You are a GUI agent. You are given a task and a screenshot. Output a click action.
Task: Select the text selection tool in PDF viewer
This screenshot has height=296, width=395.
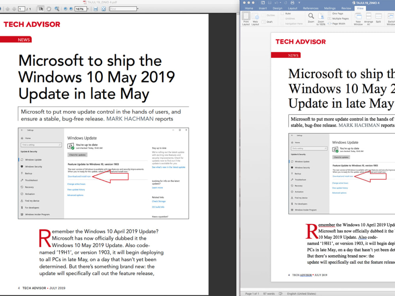pos(41,9)
